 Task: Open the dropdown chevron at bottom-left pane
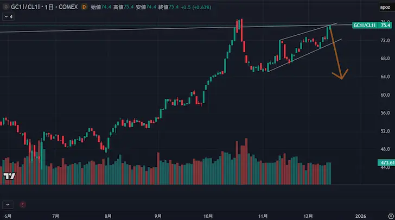click(8, 204)
